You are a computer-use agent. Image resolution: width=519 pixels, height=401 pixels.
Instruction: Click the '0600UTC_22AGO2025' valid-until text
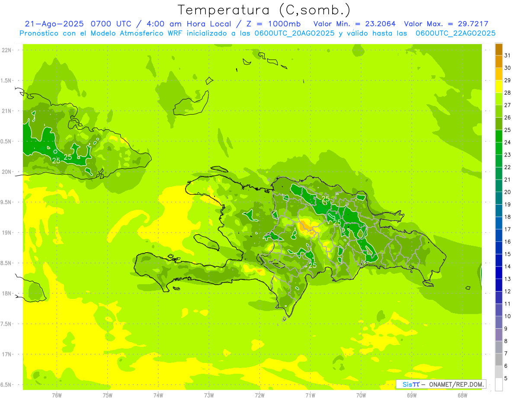pos(455,33)
